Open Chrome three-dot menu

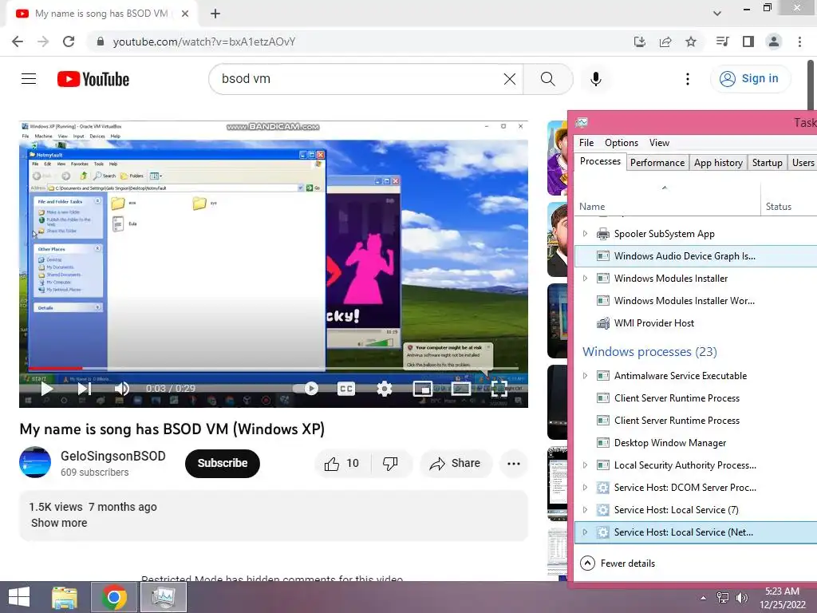[x=799, y=42]
